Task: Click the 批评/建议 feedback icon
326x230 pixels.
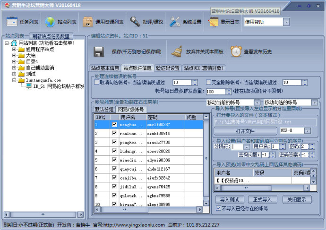Action: (x=135, y=22)
